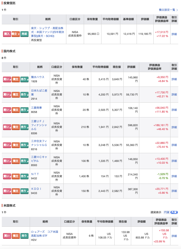Open 買い dropdown for NTT

pos(7,176)
